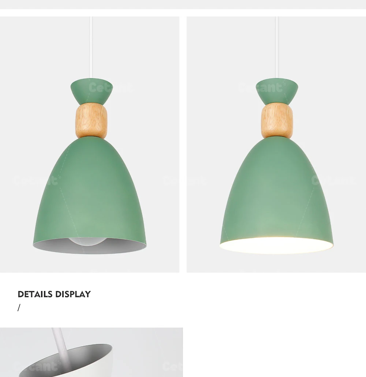Click the green top cap of lit lamp
Viewport: 366px width, 377px height.
(277, 92)
